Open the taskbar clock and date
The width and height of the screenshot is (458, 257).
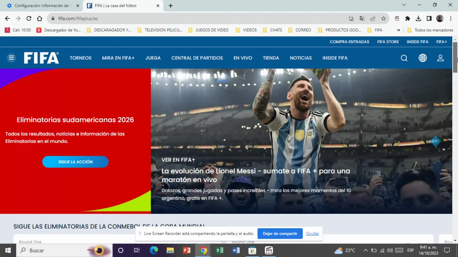point(428,251)
